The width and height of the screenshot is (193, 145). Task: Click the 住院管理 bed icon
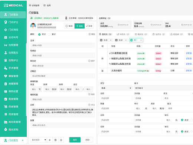pos(6,45)
